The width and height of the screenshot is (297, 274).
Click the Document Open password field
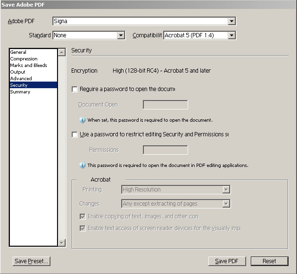click(165, 105)
